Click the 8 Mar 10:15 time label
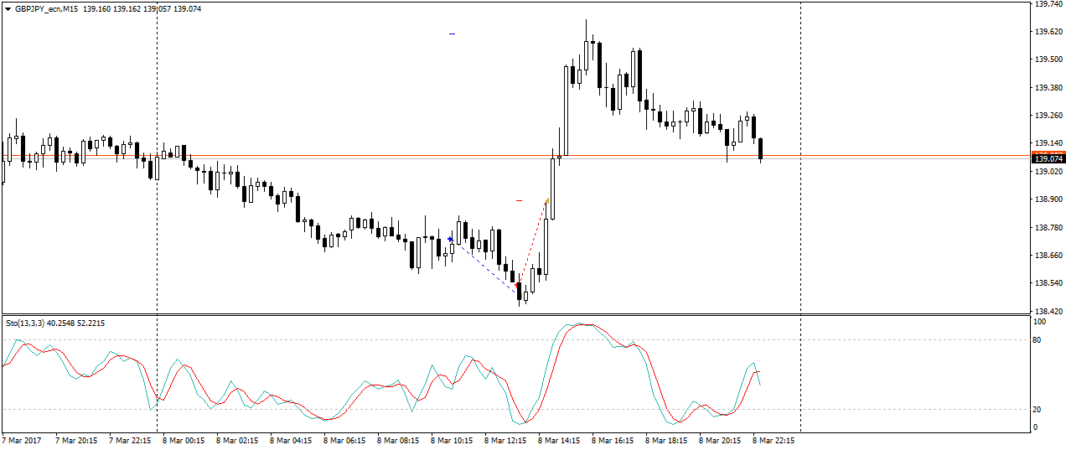Viewport: 1066px width, 450px height. (x=452, y=440)
